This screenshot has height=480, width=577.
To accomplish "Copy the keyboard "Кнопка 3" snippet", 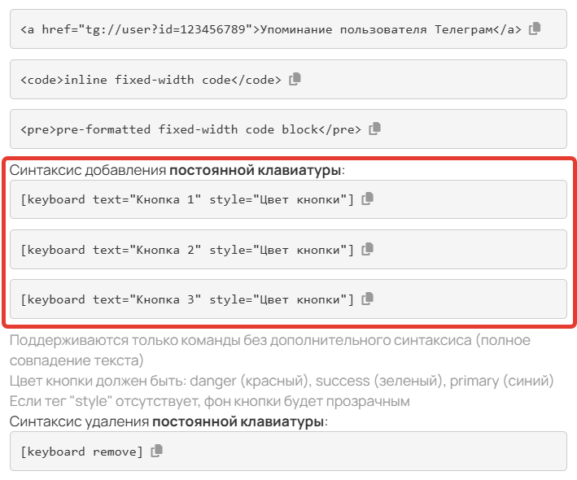I will click(368, 299).
